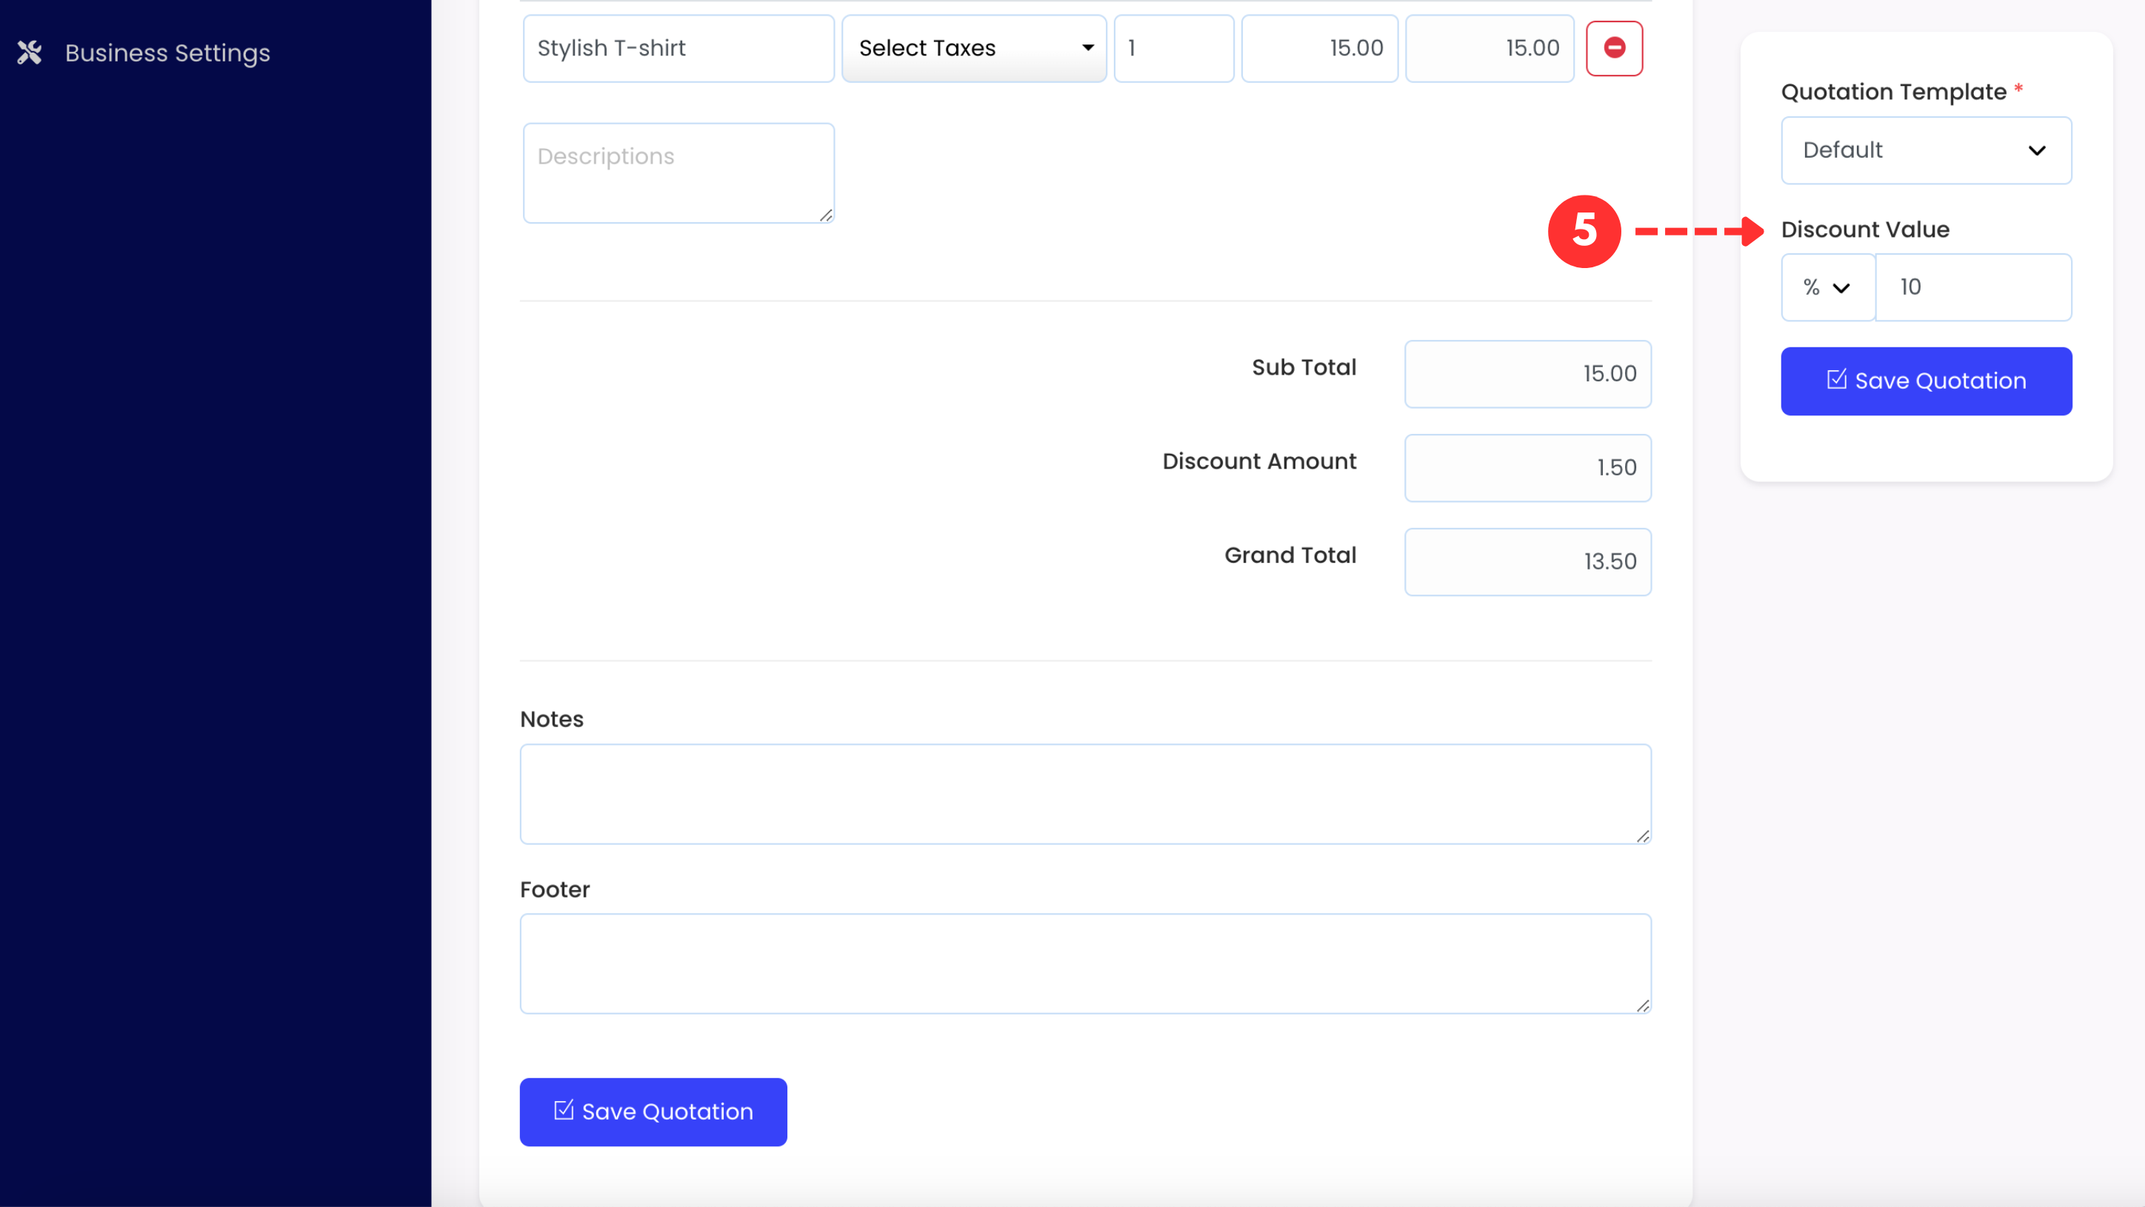This screenshot has height=1207, width=2145.
Task: Click the Stylish T-shirt item name field
Action: click(x=678, y=48)
